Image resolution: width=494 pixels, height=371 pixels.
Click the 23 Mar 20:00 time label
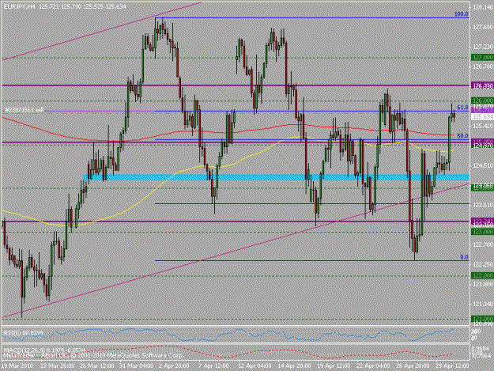coord(58,366)
